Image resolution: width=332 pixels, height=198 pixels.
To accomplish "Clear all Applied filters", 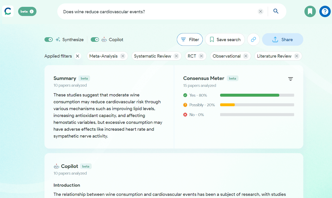I will coord(78,56).
